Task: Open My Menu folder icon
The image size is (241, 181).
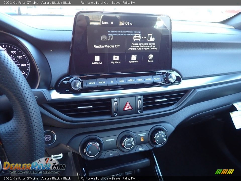Action: point(116,58)
